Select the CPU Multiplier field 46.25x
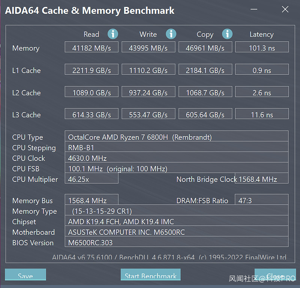The width and height of the screenshot is (300, 288). point(91,179)
